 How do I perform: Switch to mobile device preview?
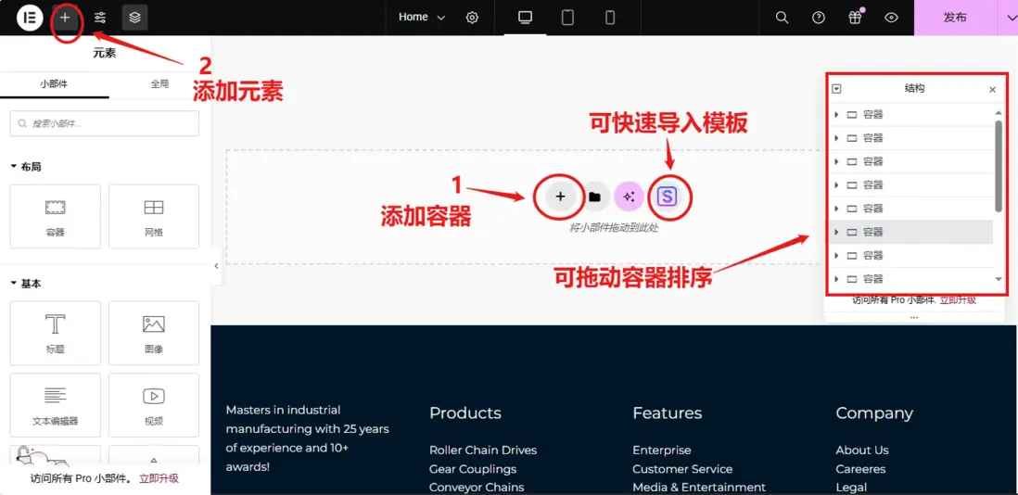[610, 18]
